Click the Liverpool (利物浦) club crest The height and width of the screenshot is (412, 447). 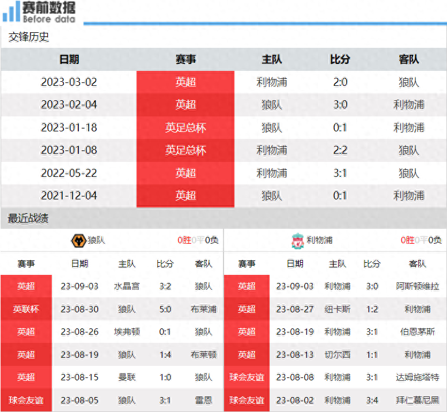298,241
